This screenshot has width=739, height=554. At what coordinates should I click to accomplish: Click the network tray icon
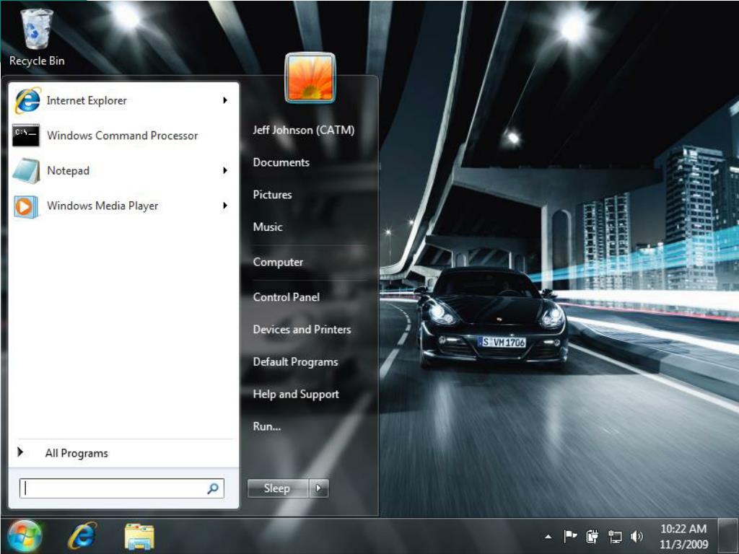[615, 536]
